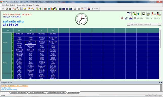The image size is (163, 97).
Task: Click the Tổng vệ sinh toàn trường entry
Action: click(9, 90)
